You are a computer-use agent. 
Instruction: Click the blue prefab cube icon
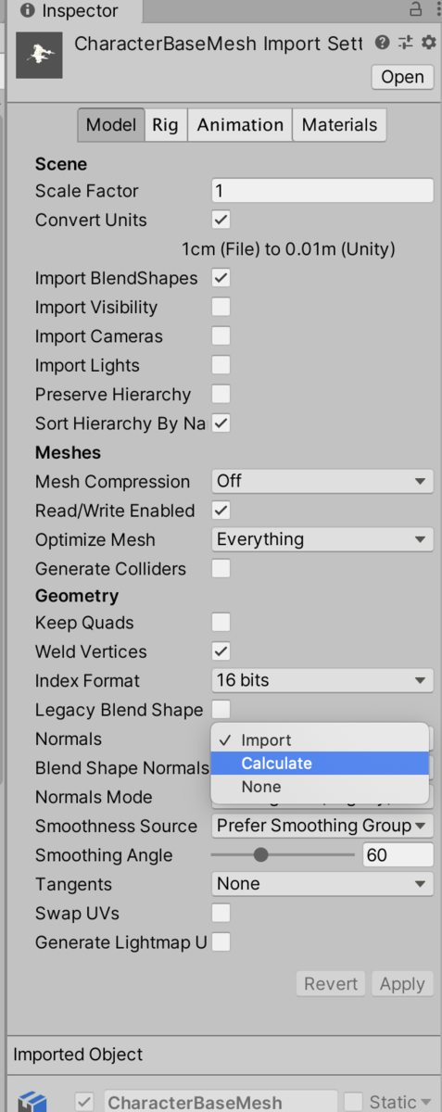32,1101
